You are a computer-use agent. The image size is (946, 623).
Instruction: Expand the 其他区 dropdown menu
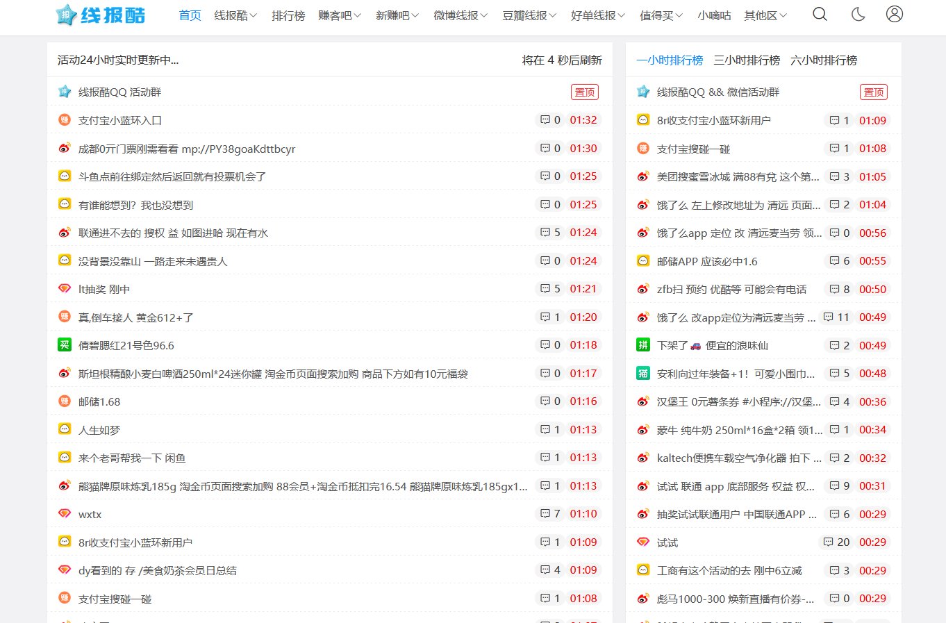pyautogui.click(x=765, y=15)
